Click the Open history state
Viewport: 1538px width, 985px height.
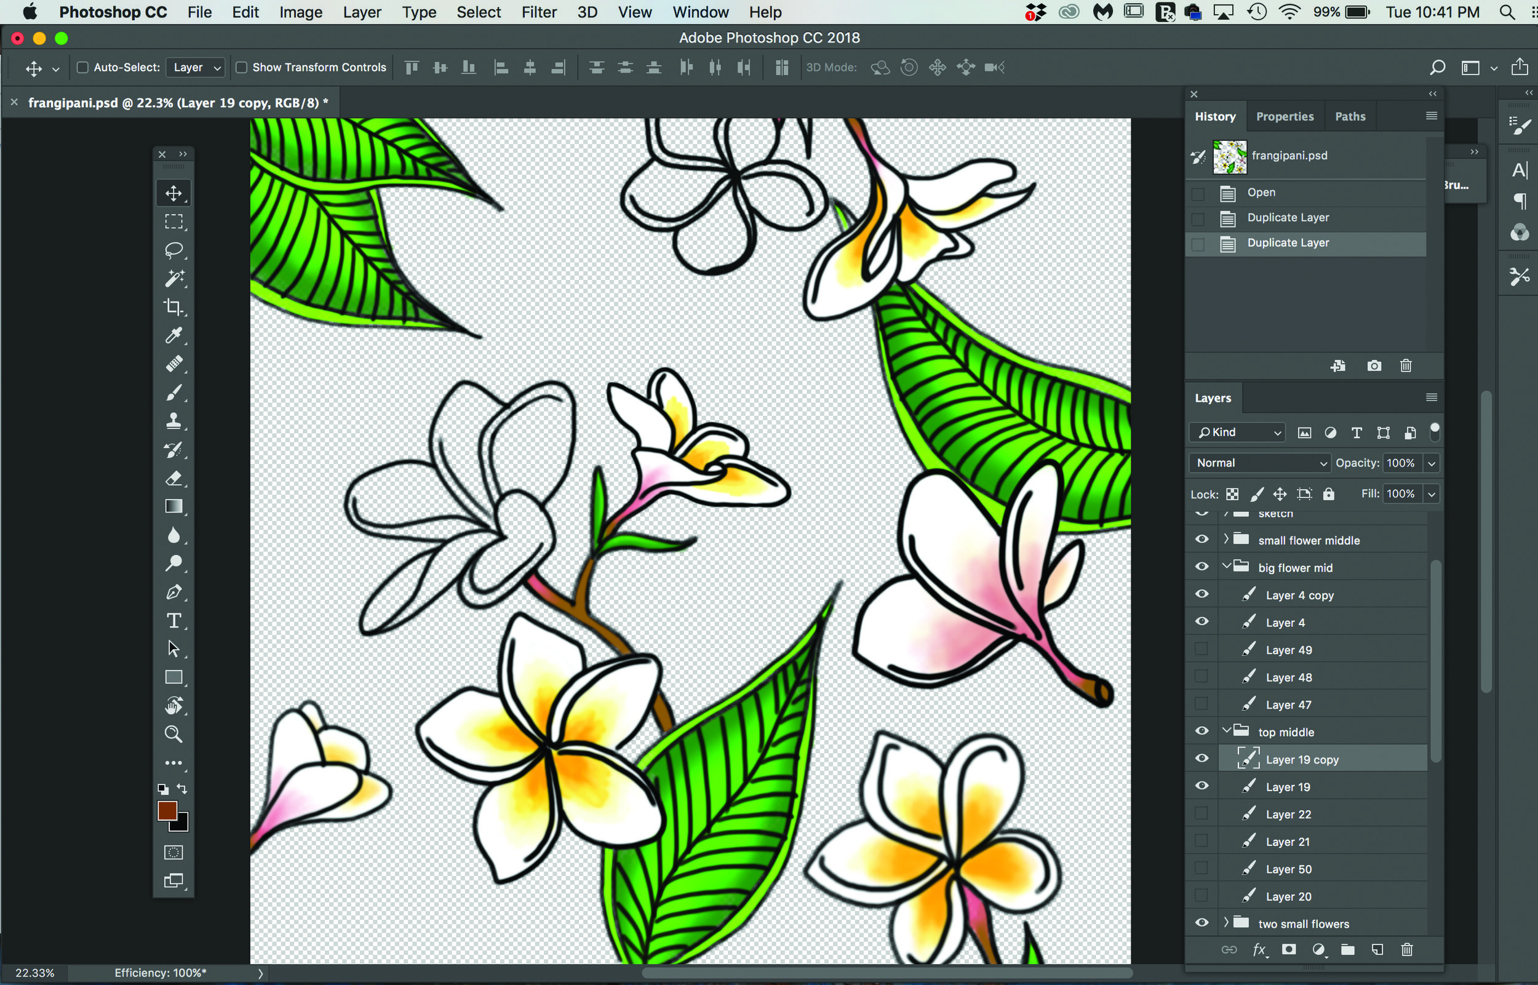pyautogui.click(x=1261, y=193)
